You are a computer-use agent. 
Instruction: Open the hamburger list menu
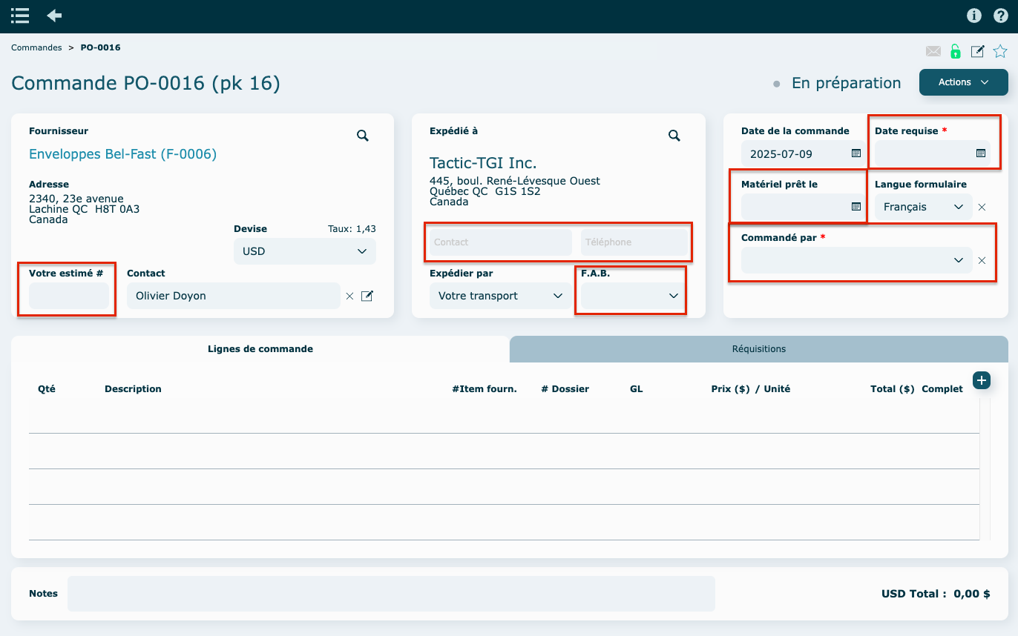[20, 16]
